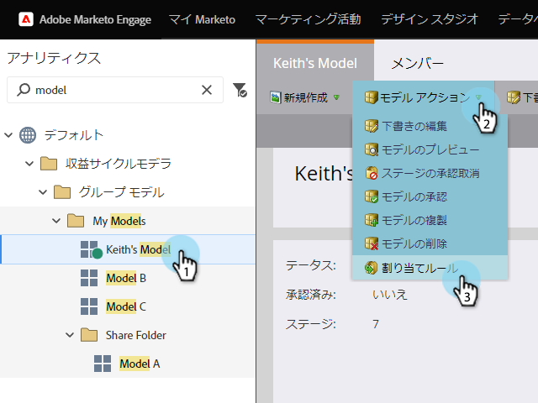Open マーケティング活動 in top navigation
The width and height of the screenshot is (538, 403).
click(309, 19)
